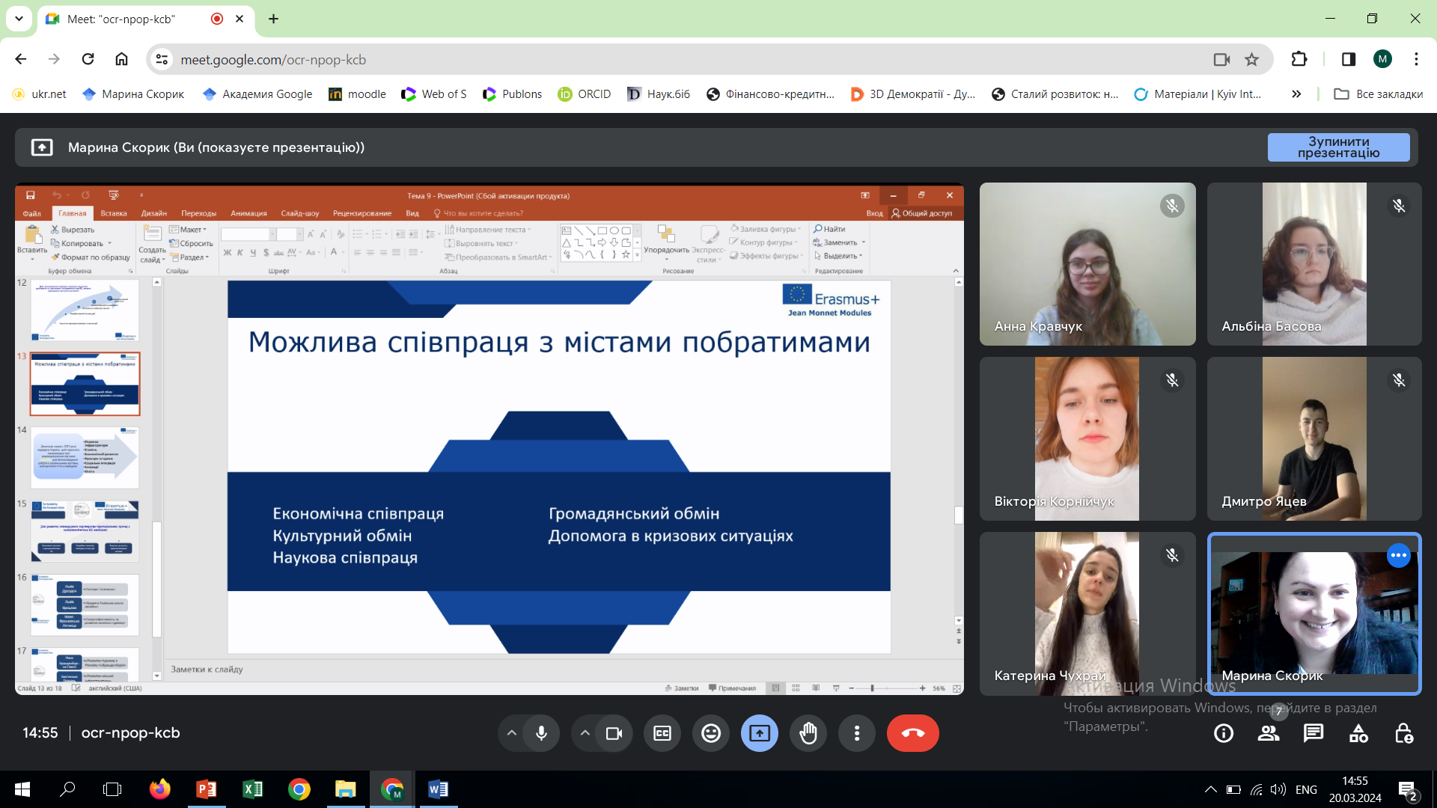Viewport: 1437px width, 808px height.
Task: Open Слайд-шоу ribbon tab
Action: [299, 213]
